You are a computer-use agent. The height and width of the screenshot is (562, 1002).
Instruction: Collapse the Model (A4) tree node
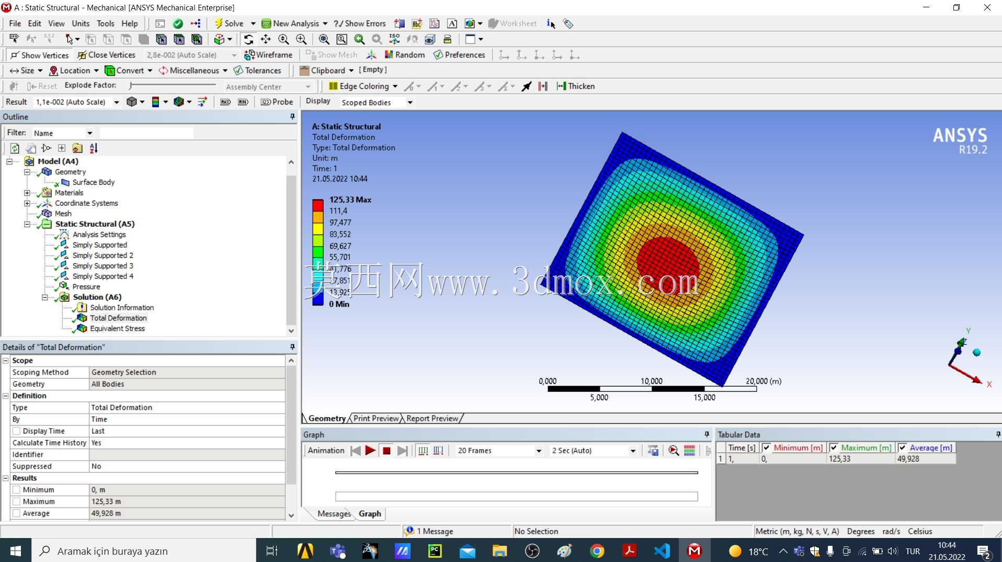point(9,161)
